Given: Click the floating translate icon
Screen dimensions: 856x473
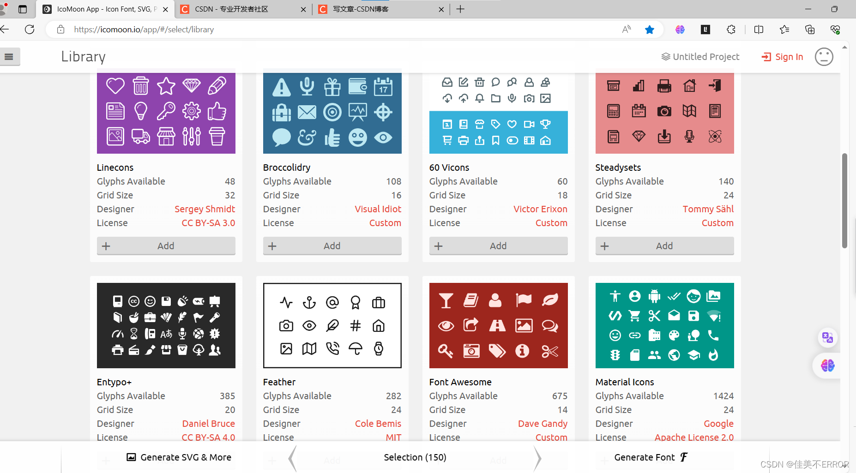Looking at the screenshot, I should tap(827, 338).
